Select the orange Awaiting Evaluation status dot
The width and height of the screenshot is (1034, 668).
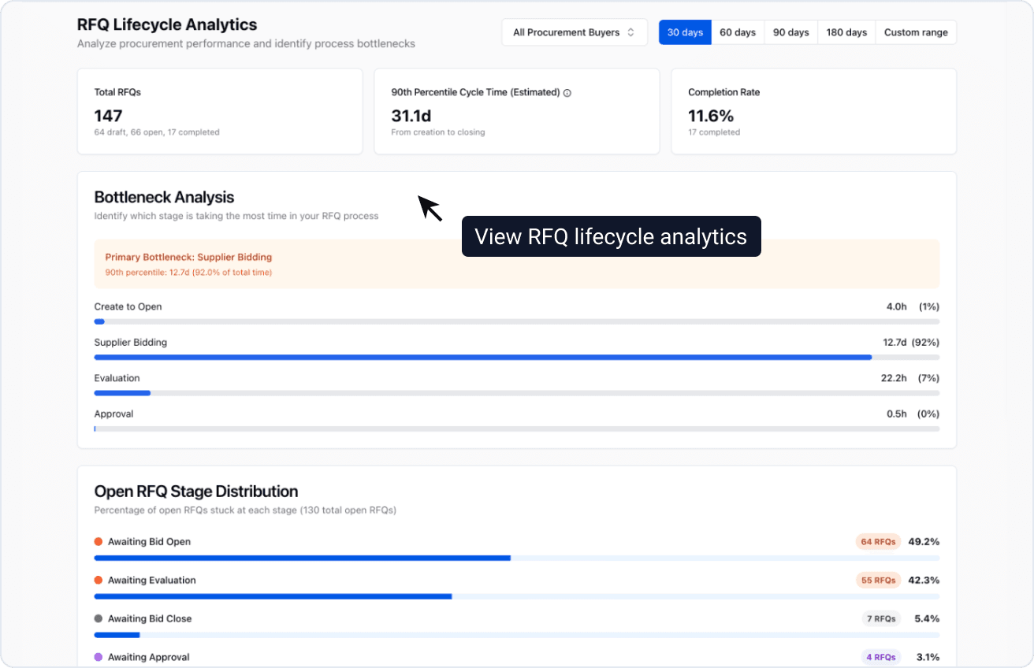click(x=98, y=580)
